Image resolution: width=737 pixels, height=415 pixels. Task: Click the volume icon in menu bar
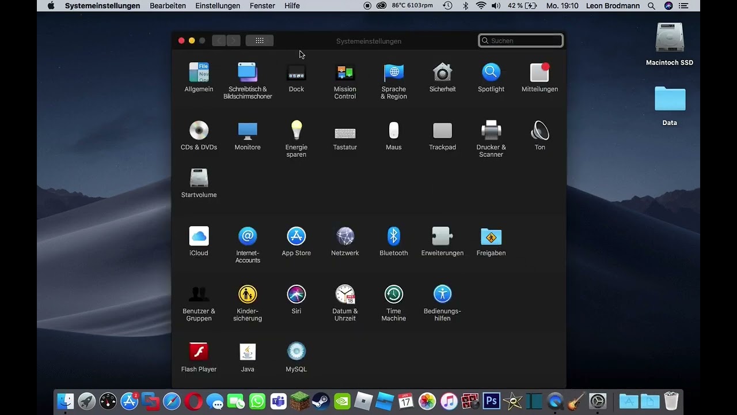[496, 6]
